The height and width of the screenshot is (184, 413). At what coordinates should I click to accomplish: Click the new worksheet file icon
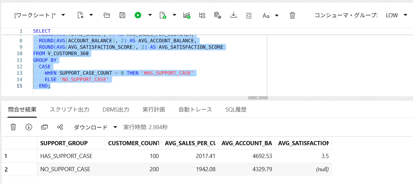point(81,15)
